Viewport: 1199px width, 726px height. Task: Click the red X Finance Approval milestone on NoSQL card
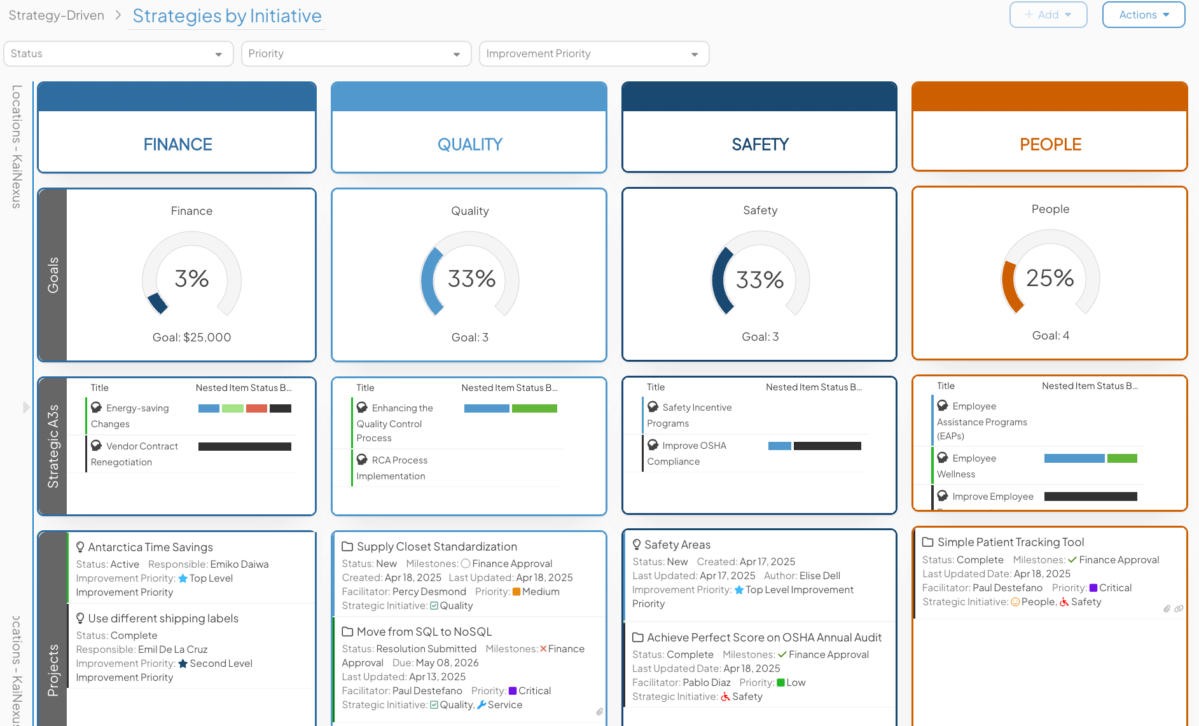click(542, 648)
